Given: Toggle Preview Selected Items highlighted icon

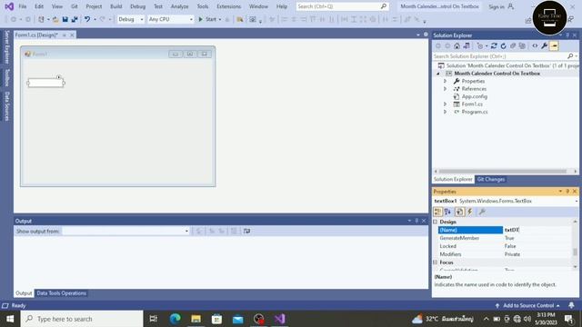Looking at the screenshot, I should (x=554, y=46).
